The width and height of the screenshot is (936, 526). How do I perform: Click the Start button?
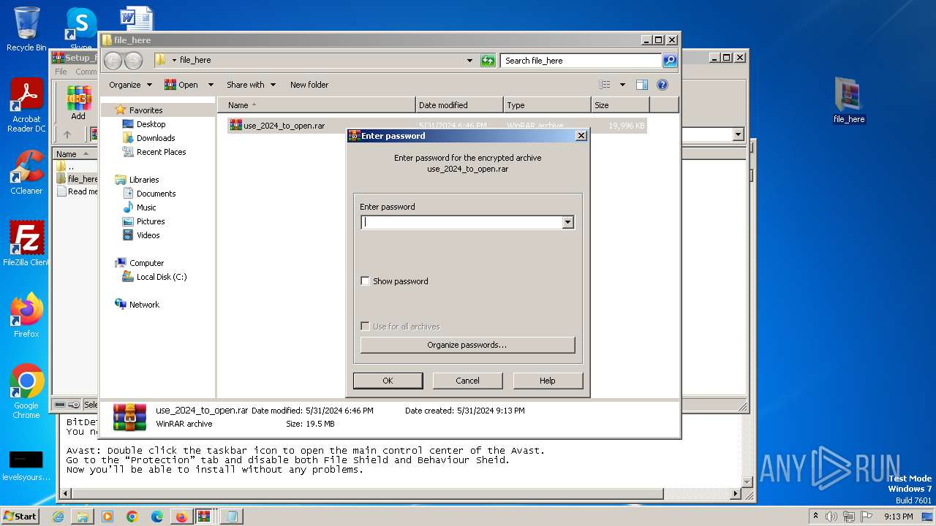click(x=20, y=517)
